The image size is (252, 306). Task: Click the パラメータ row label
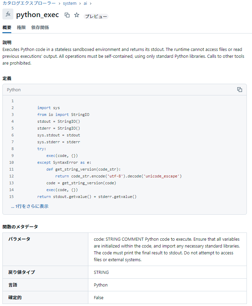pos(19,239)
